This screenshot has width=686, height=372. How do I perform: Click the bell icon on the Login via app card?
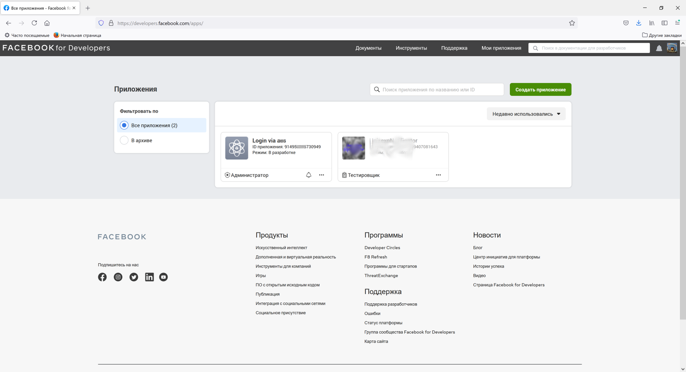pyautogui.click(x=309, y=175)
